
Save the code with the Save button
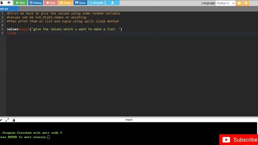[x=80, y=3]
